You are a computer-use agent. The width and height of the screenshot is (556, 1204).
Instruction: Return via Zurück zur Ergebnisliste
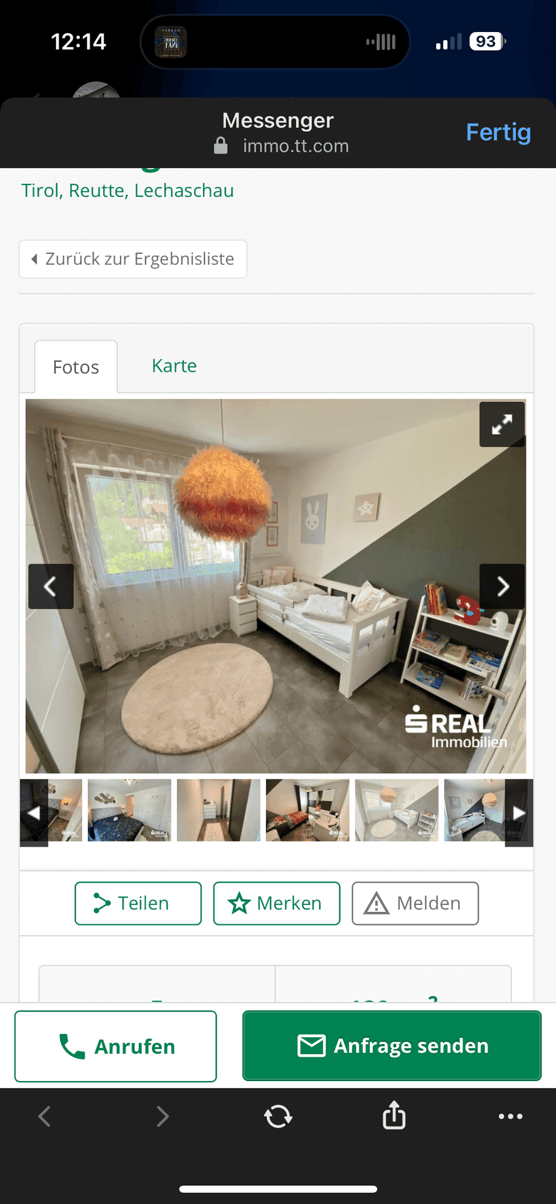click(133, 259)
